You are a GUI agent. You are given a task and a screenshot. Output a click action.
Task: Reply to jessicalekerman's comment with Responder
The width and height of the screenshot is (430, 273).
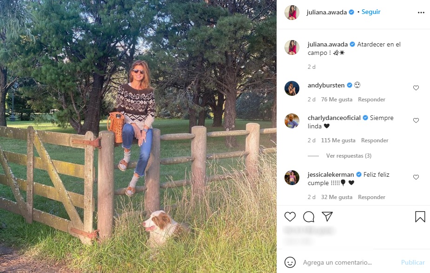(x=371, y=197)
